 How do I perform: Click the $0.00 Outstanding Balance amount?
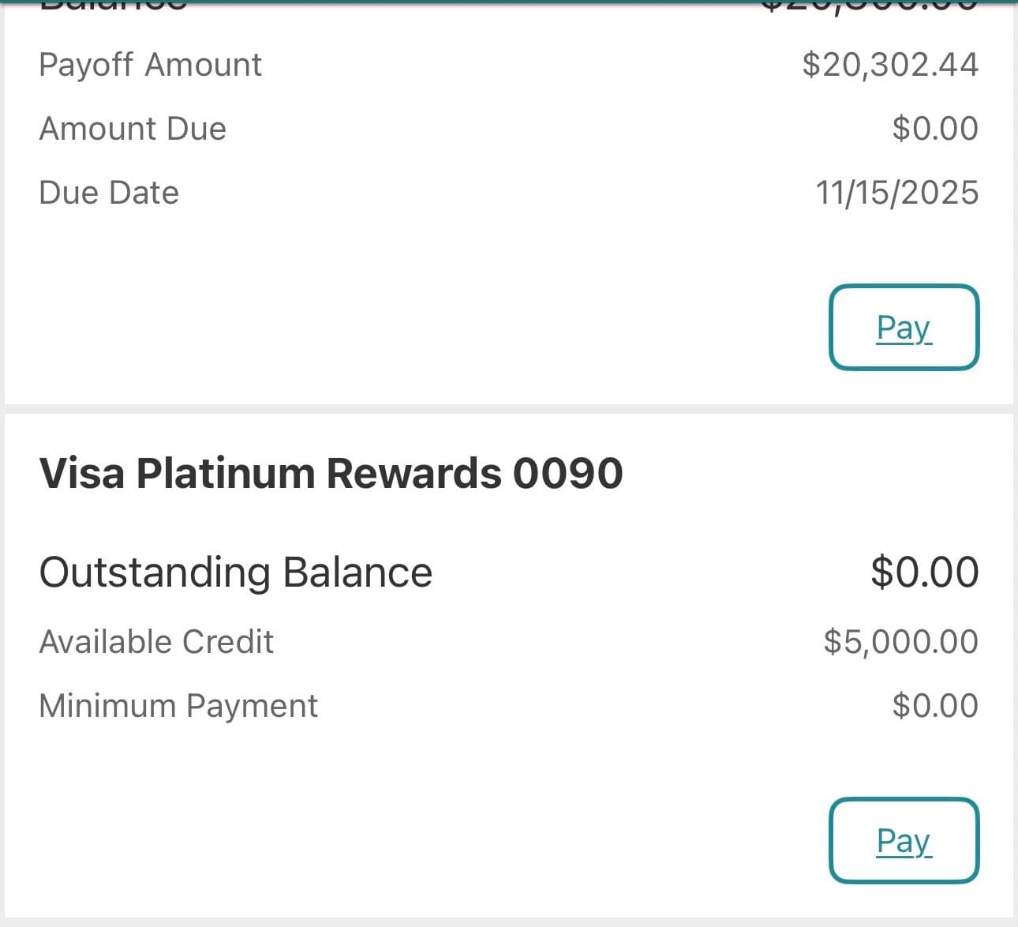click(924, 572)
